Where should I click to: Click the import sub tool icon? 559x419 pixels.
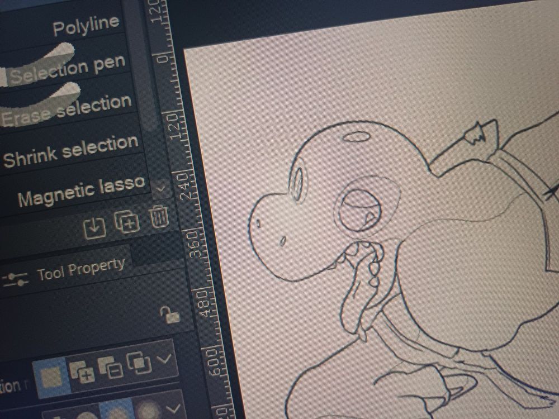[94, 228]
